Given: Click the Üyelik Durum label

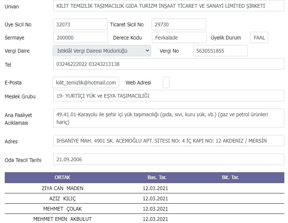Looking at the screenshot, I should click(x=226, y=38).
